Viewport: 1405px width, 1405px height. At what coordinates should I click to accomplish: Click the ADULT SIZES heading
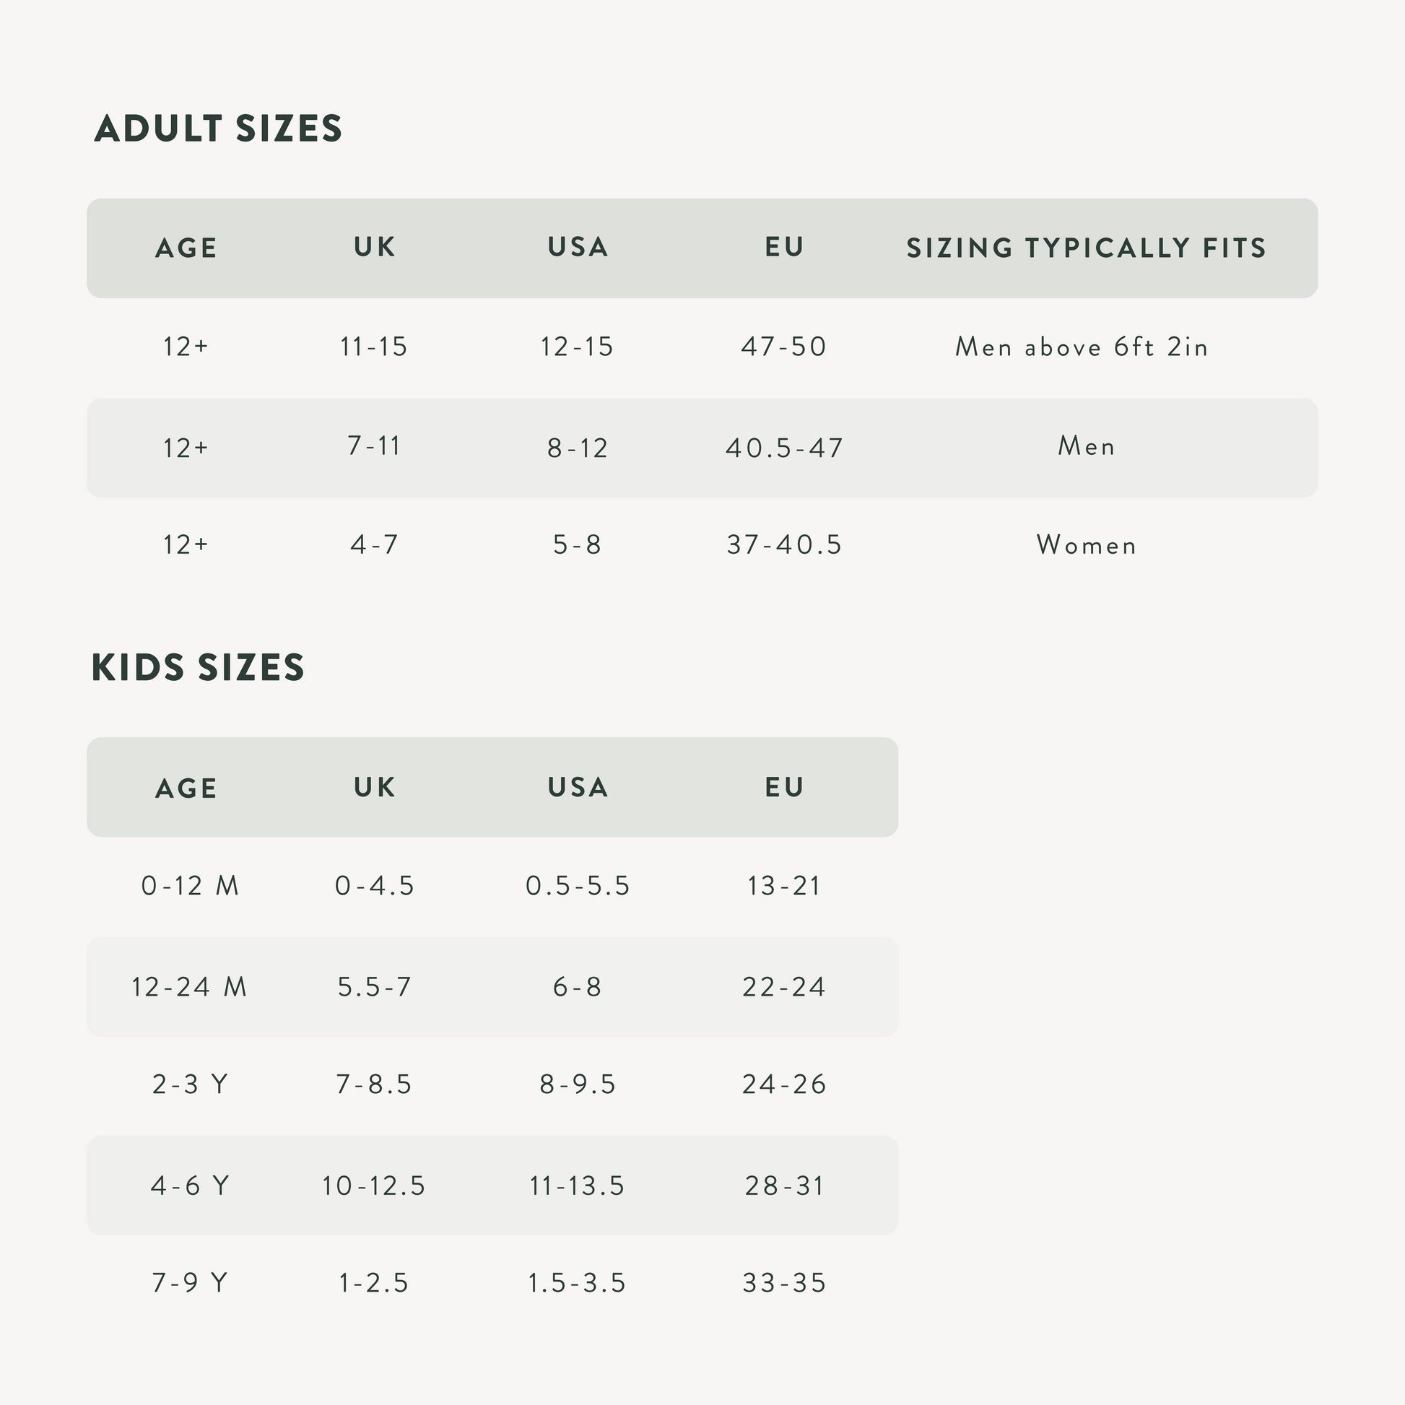(218, 129)
